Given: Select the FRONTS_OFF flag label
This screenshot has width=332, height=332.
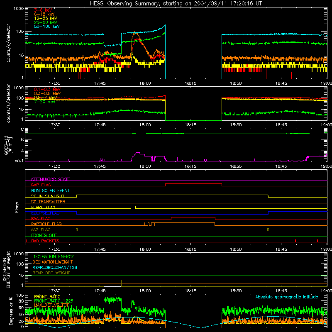Looking at the screenshot, I should point(44,235).
